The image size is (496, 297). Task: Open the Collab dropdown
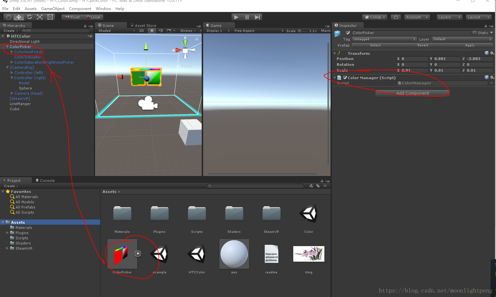pyautogui.click(x=375, y=17)
